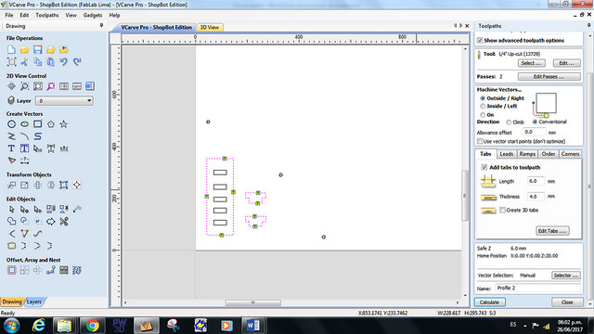This screenshot has height=334, width=594.
Task: Open Zoom to box magnifier tool
Action: [25, 86]
